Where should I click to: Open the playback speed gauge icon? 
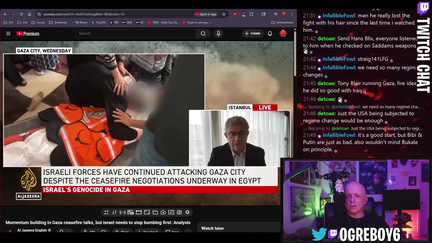coord(163,212)
